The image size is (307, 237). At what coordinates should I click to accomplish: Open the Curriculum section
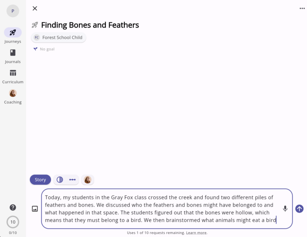pos(13,73)
